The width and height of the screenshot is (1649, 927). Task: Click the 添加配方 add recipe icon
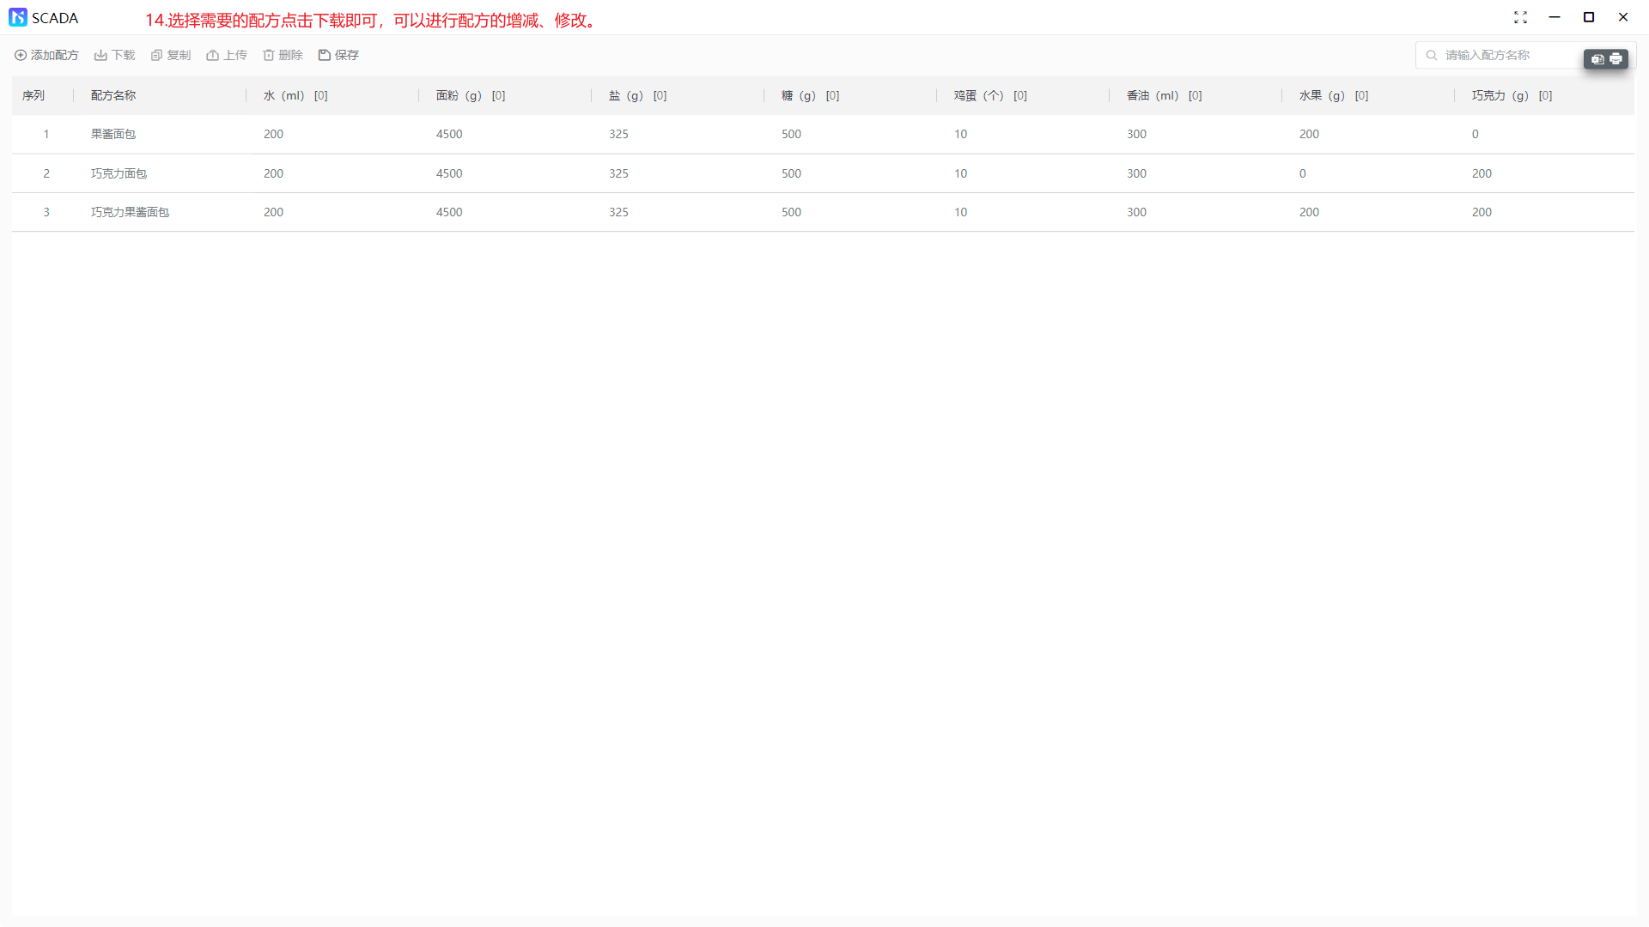click(21, 55)
